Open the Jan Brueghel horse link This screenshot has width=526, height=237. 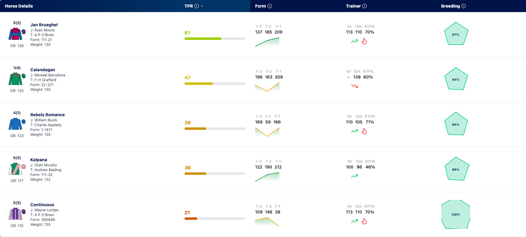[44, 25]
